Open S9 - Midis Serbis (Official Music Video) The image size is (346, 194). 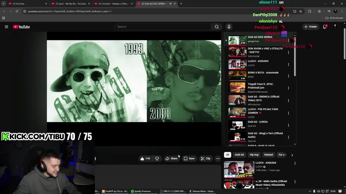pyautogui.click(x=271, y=183)
